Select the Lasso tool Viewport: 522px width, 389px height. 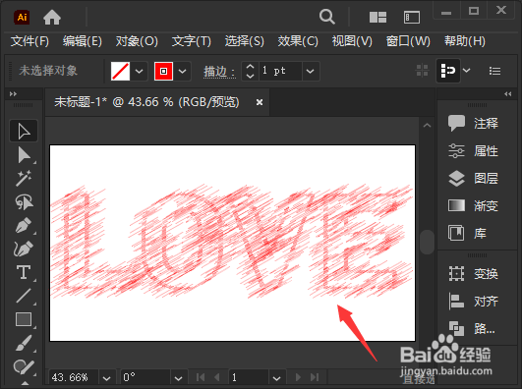click(24, 202)
